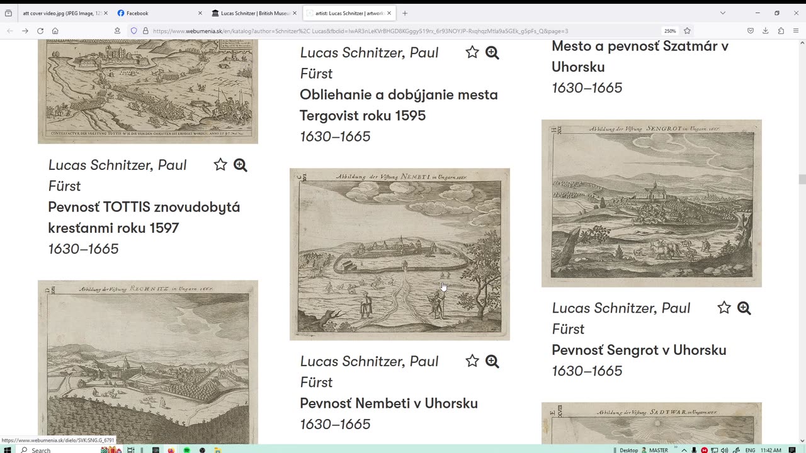Click date 1630–1665 under Pevnosť Sengrot
This screenshot has width=806, height=453.
(587, 371)
